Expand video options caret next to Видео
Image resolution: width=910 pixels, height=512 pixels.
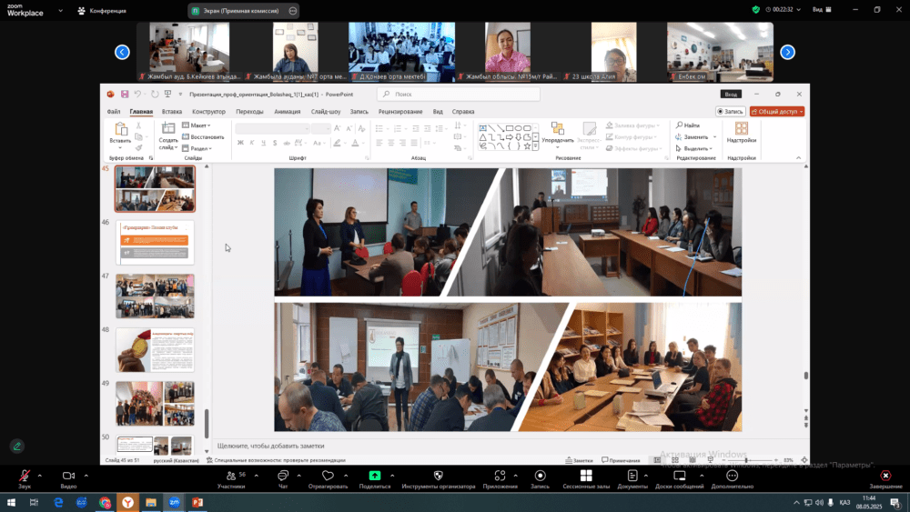[x=86, y=476]
